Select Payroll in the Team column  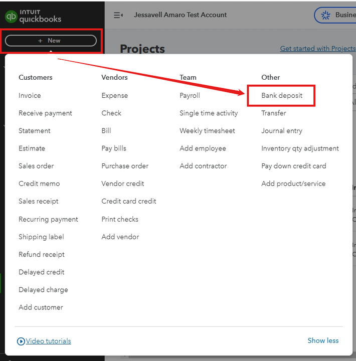tap(190, 95)
